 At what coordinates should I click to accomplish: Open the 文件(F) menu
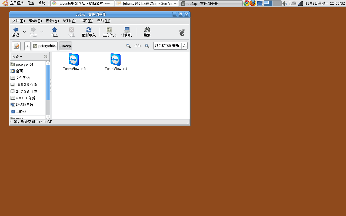tap(18, 21)
